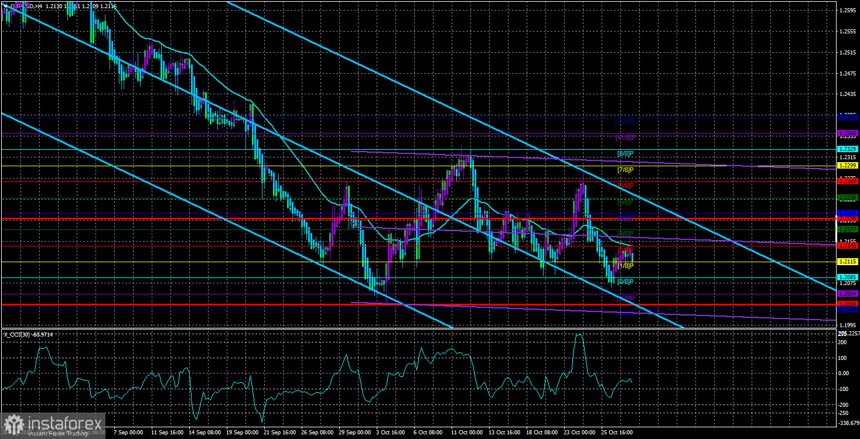860x439 pixels.
Task: Click the [8/8]P Murray level label
Action: coord(626,153)
